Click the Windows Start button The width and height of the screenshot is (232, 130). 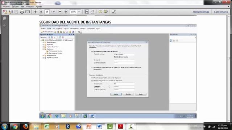click(4, 127)
